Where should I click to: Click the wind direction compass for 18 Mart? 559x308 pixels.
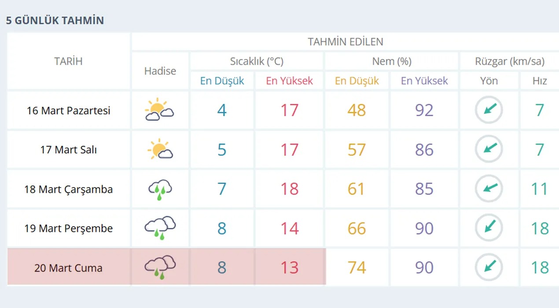click(489, 189)
